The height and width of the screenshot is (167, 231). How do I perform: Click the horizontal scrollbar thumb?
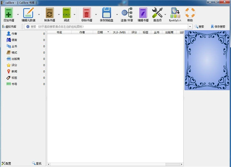pos(108,164)
